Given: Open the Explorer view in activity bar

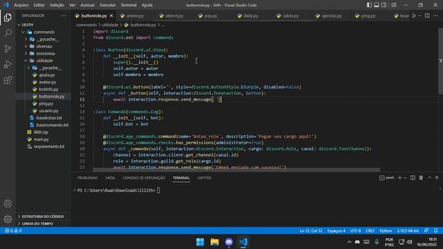Looking at the screenshot, I should 8,17.
